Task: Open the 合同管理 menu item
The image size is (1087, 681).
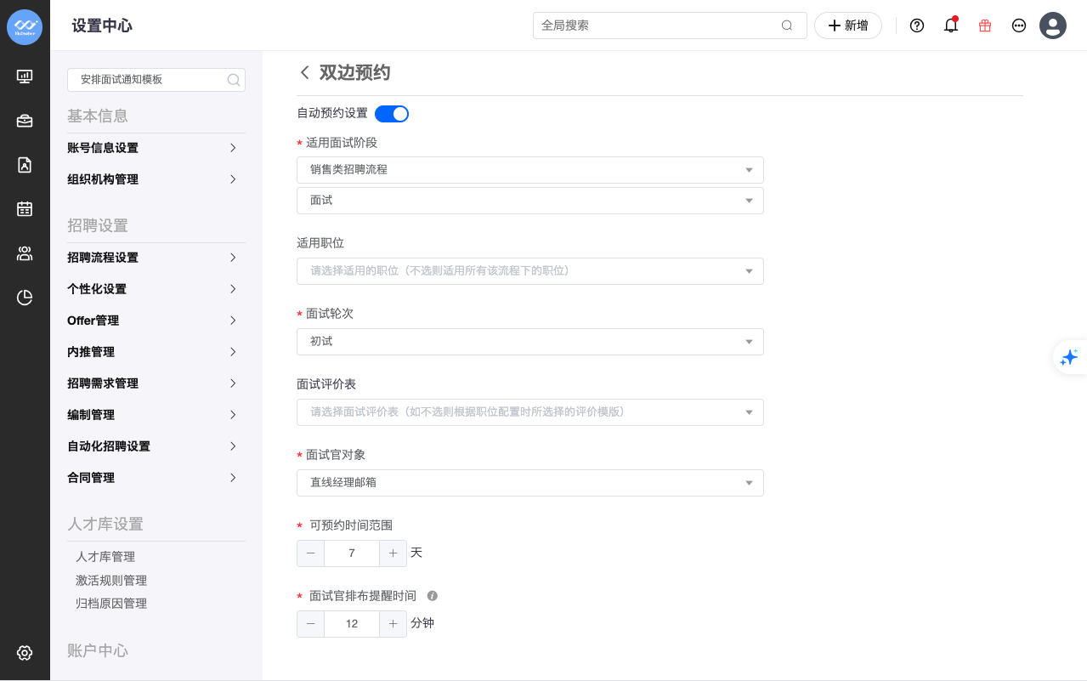Action: pos(156,478)
